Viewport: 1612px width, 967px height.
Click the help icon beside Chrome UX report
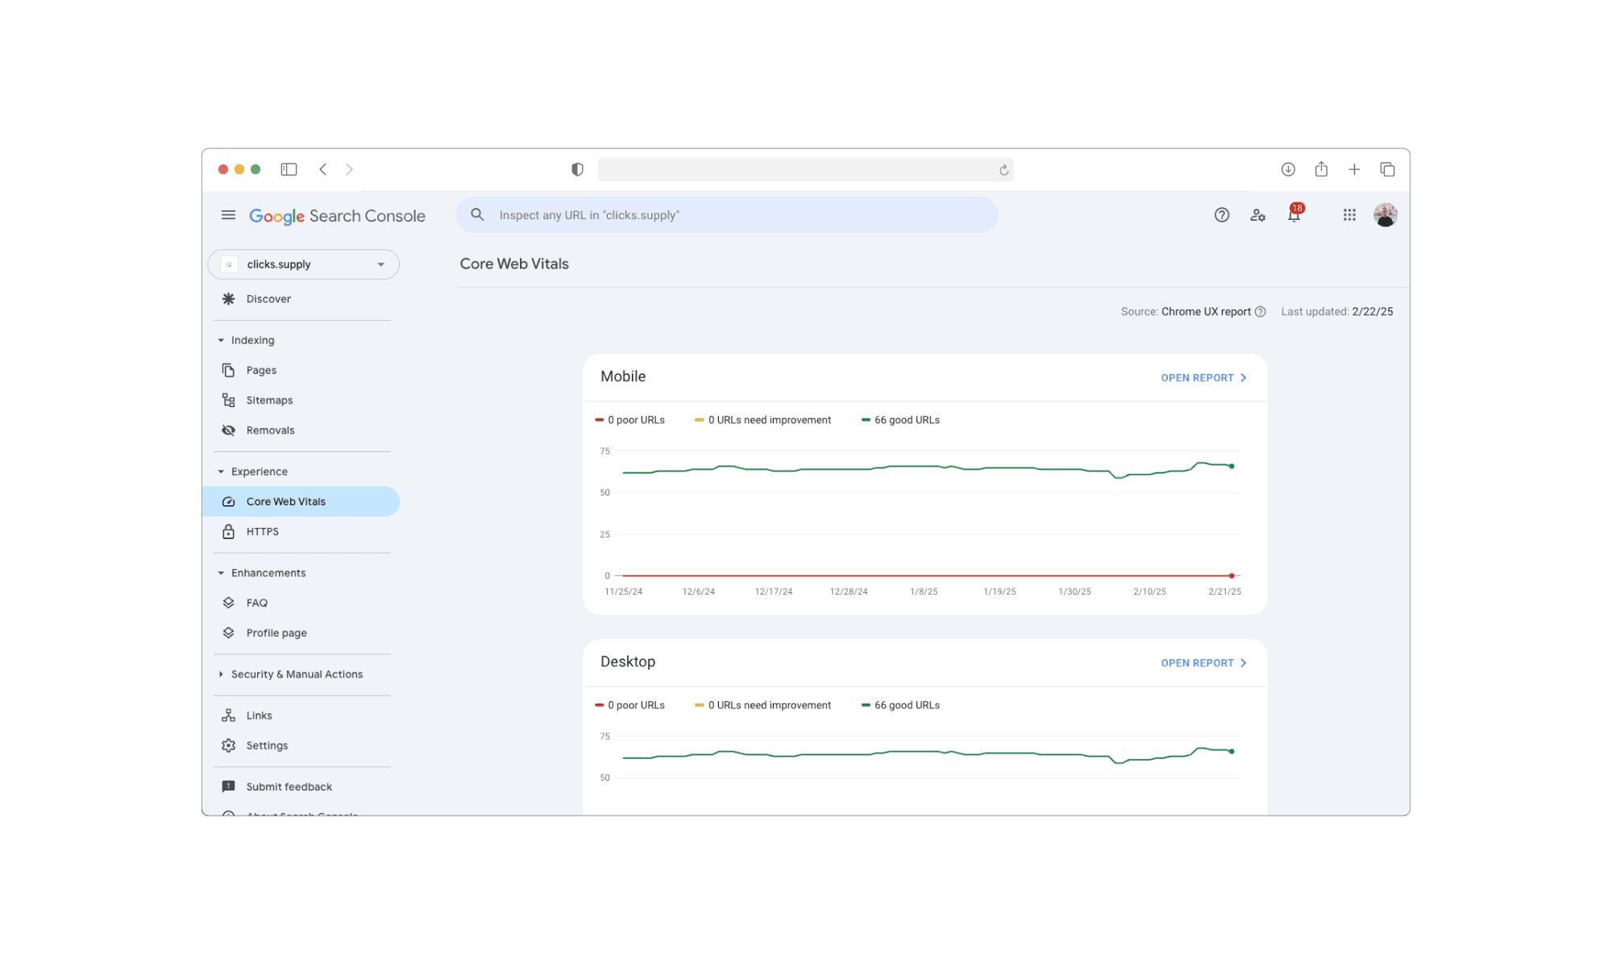1260,312
